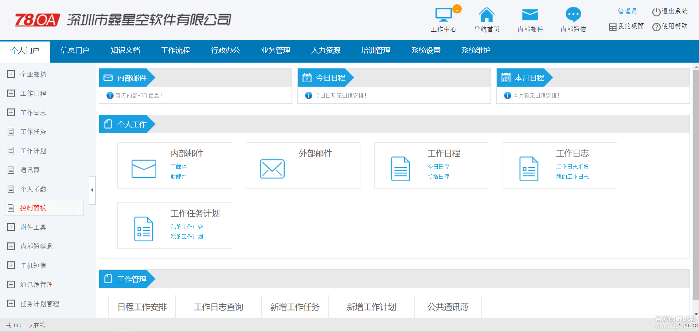
Task: Click the 导航首页 house icon
Action: (x=487, y=15)
